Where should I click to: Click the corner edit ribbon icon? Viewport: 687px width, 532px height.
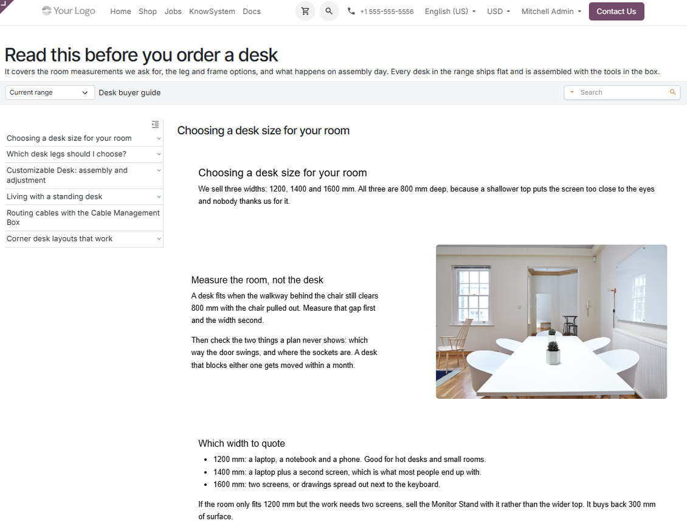click(6, 5)
